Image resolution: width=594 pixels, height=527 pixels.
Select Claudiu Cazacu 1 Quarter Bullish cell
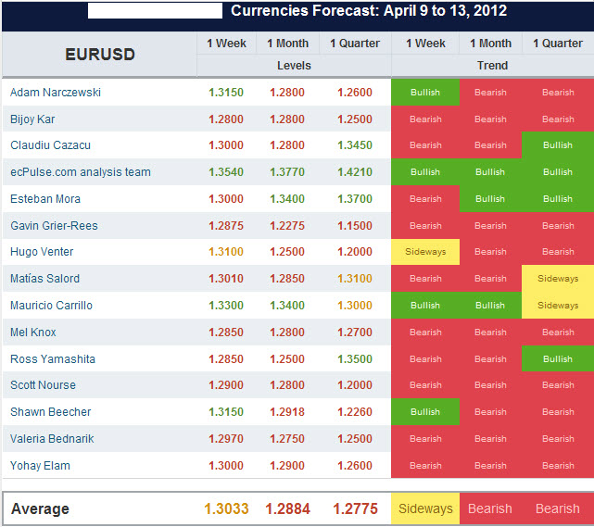(x=558, y=145)
